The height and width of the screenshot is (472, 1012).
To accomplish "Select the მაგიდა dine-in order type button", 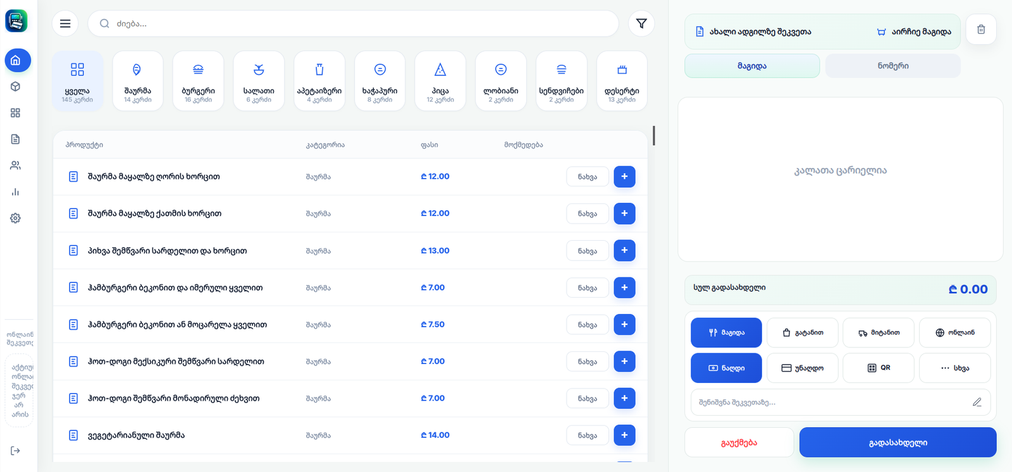I will point(726,332).
